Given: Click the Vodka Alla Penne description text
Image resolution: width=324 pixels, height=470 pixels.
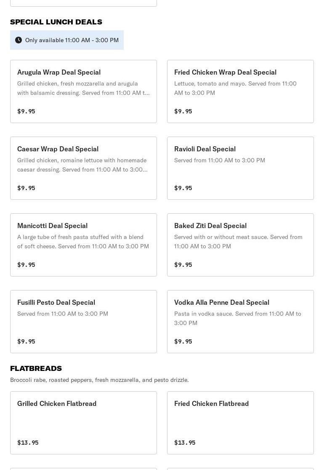Looking at the screenshot, I should [x=238, y=318].
